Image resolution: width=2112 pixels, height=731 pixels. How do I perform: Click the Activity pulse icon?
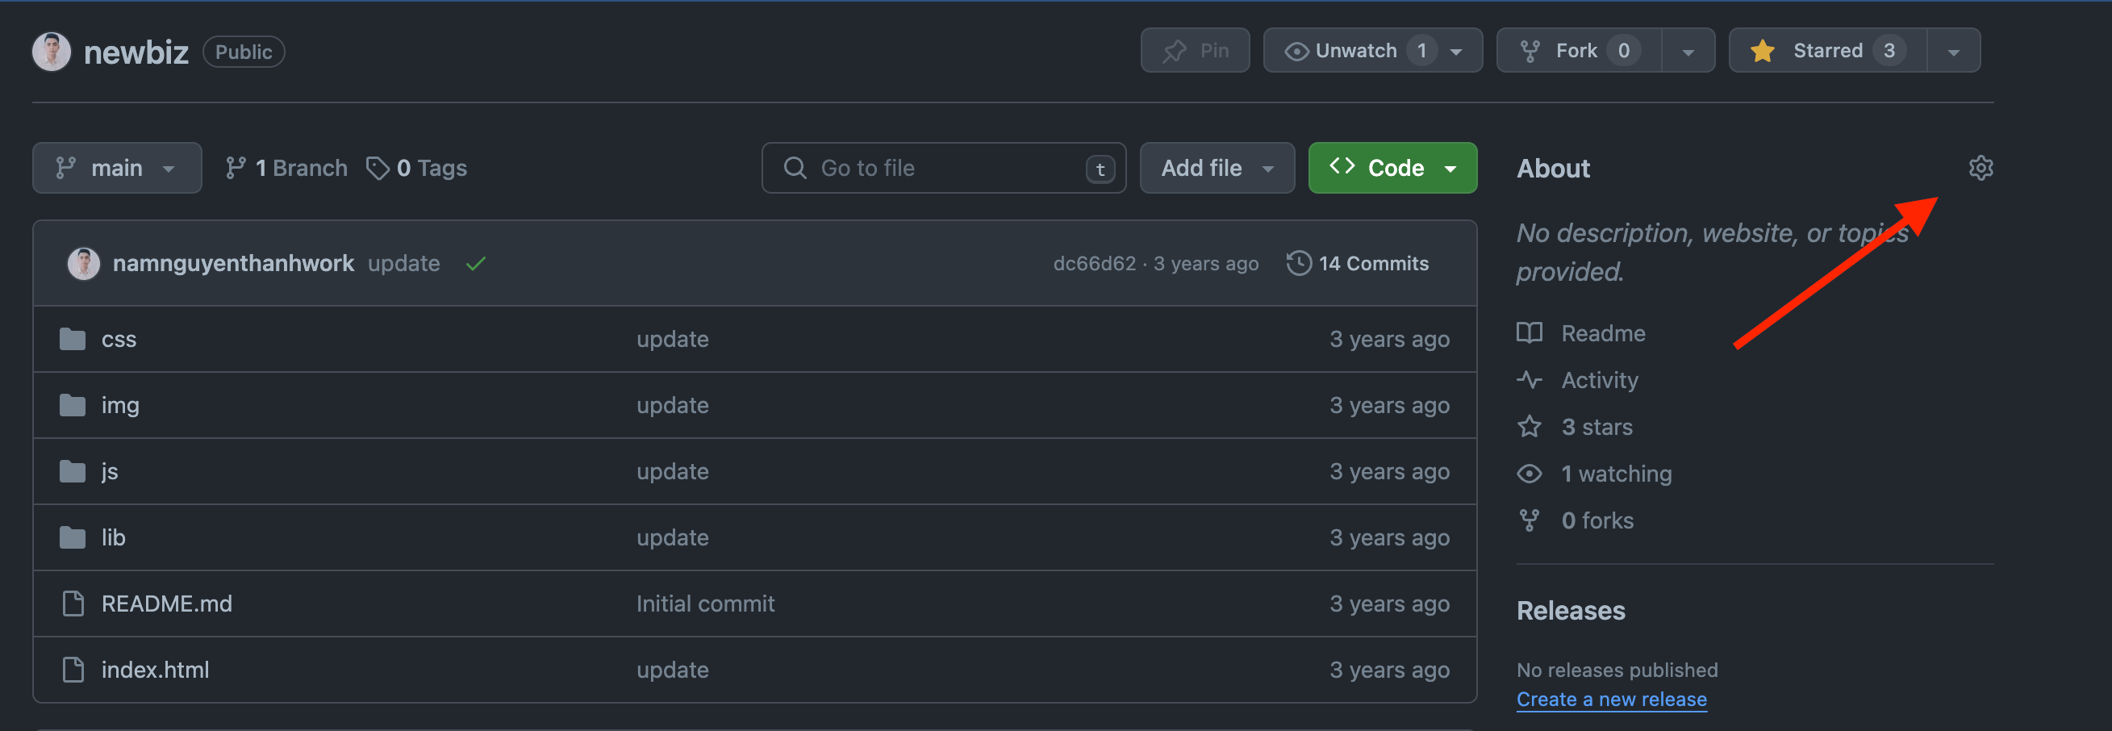coord(1529,380)
